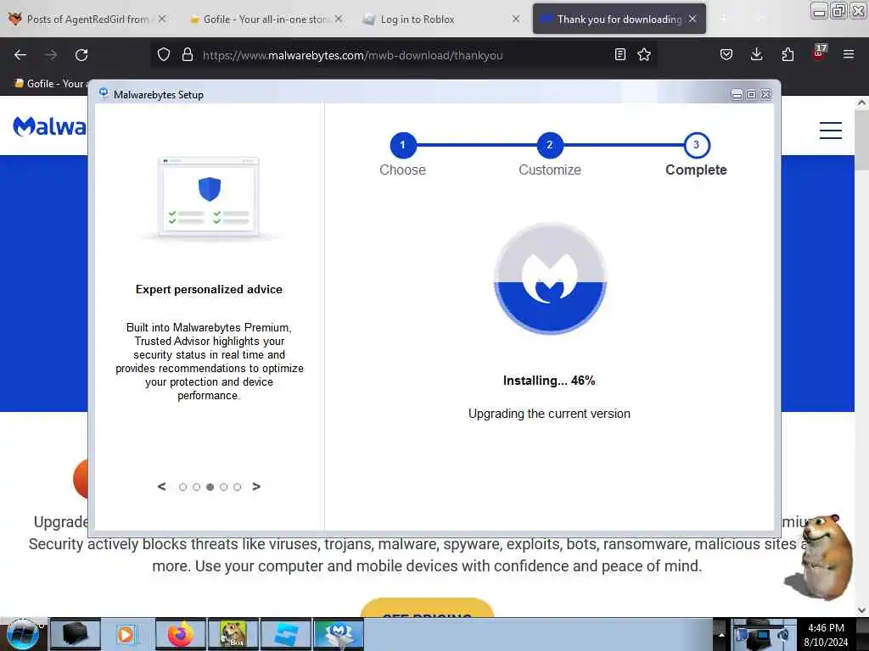Open the black box taskbar application
869x651 pixels.
76,634
